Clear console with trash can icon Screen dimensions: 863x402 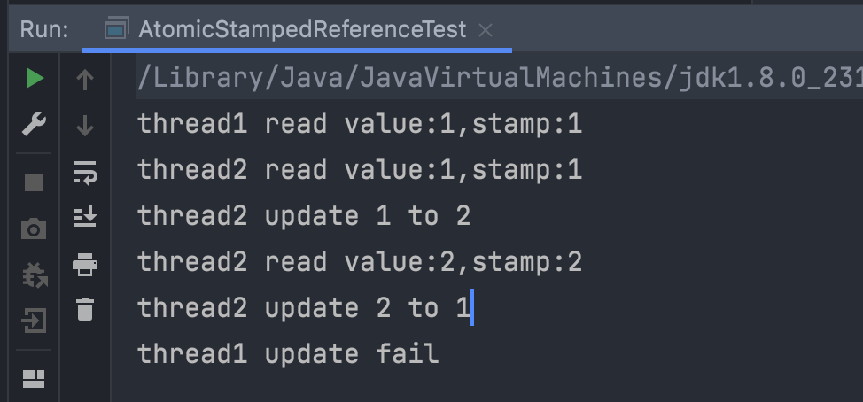coord(85,309)
